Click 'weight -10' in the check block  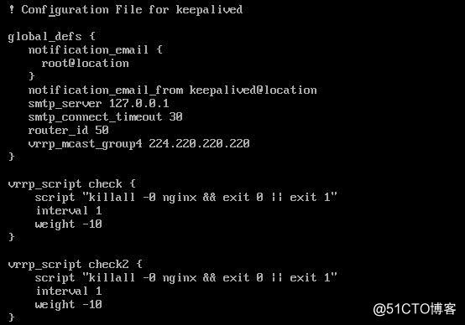pyautogui.click(x=68, y=224)
